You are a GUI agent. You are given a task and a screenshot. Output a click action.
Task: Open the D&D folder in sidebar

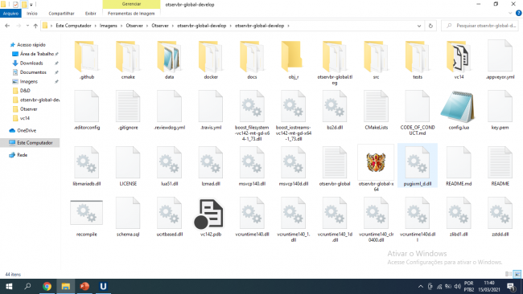pyautogui.click(x=25, y=91)
